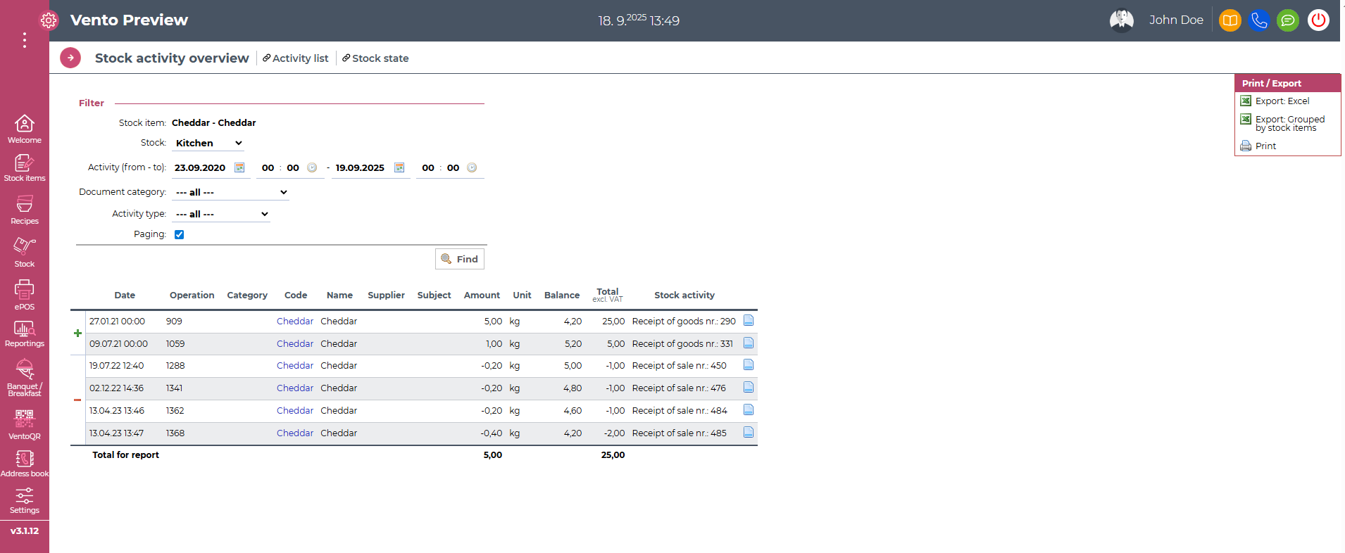
Task: Select Export: Excel in Print/Export menu
Action: tap(1282, 101)
